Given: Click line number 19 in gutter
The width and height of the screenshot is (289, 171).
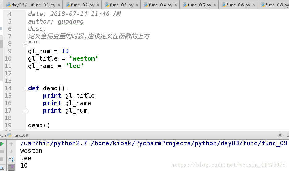Looking at the screenshot, I should [8, 125].
